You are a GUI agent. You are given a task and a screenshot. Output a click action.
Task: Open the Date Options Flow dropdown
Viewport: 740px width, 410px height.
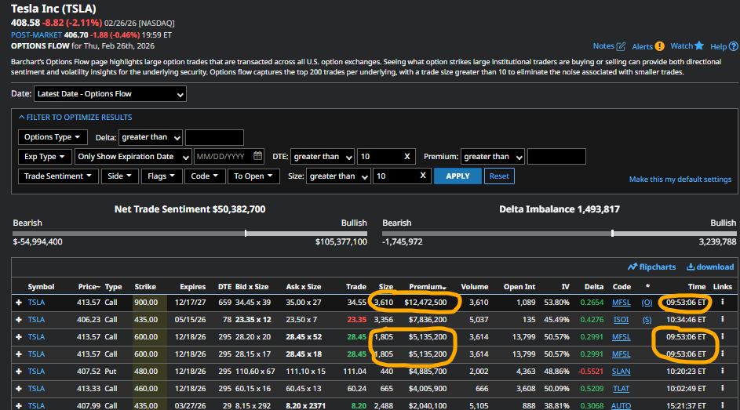[110, 94]
